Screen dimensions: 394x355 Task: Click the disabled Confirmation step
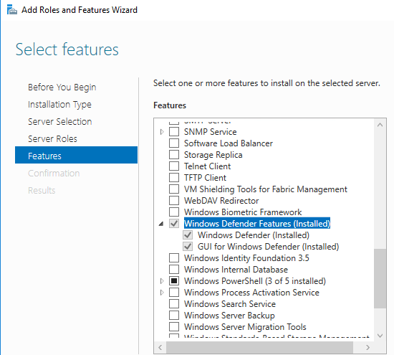click(54, 173)
